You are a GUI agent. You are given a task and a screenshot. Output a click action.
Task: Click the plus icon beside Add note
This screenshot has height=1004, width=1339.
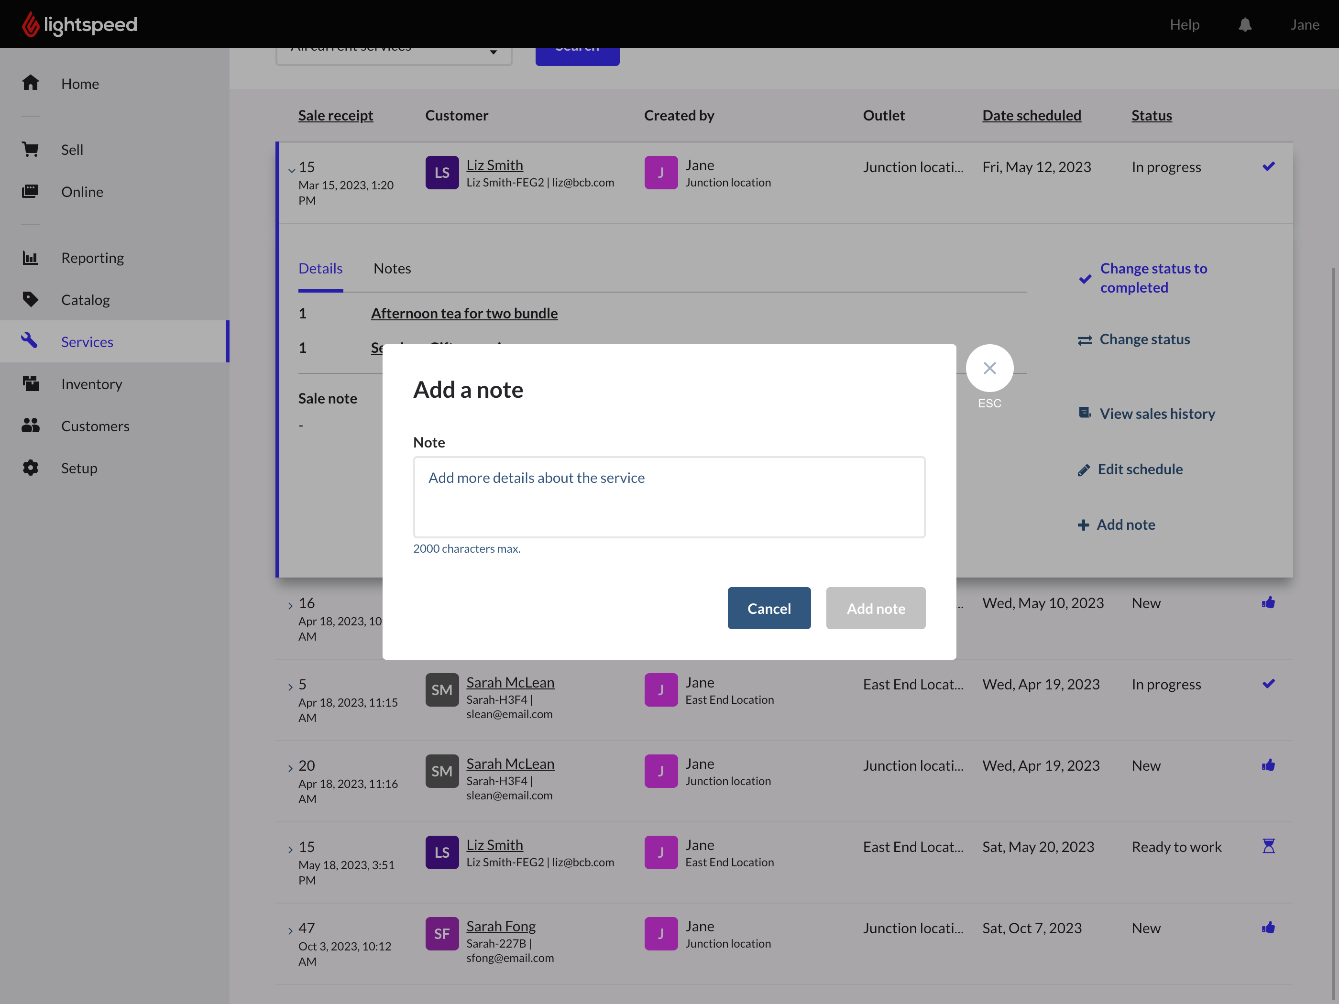tap(1083, 525)
